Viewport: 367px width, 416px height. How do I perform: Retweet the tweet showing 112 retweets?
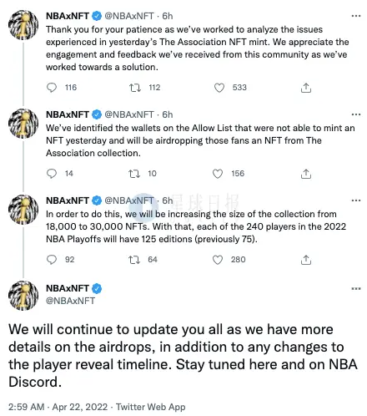135,88
